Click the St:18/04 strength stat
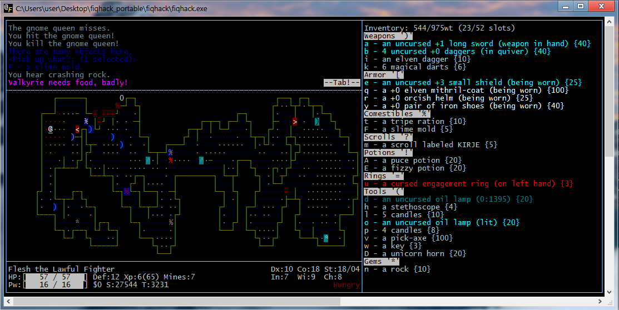 point(342,269)
